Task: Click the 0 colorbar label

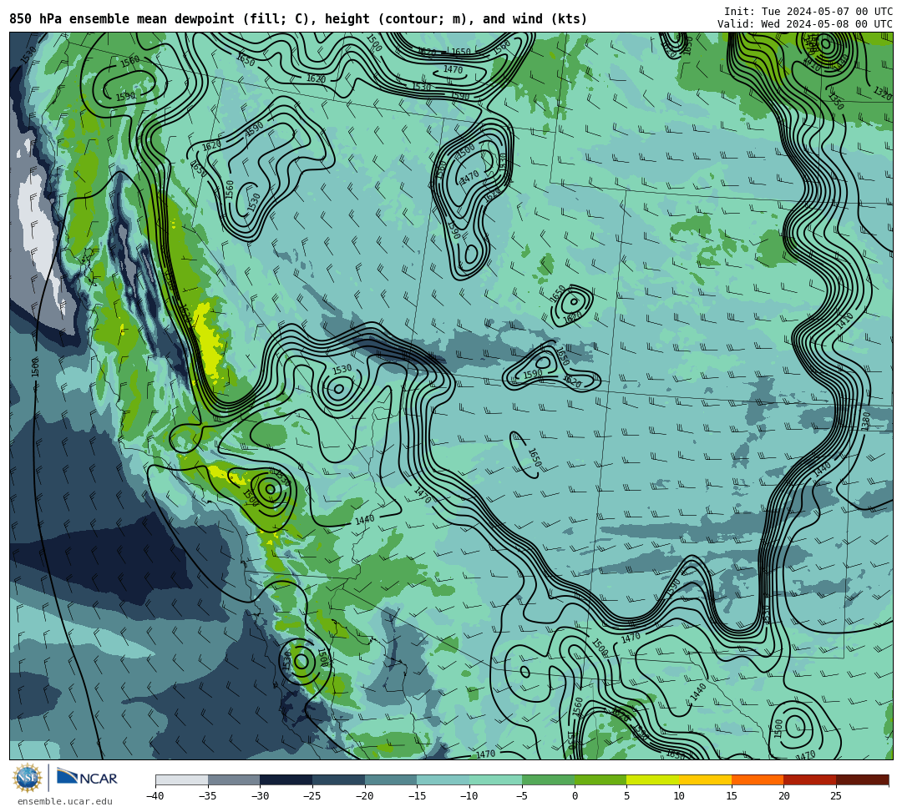Action: click(575, 796)
